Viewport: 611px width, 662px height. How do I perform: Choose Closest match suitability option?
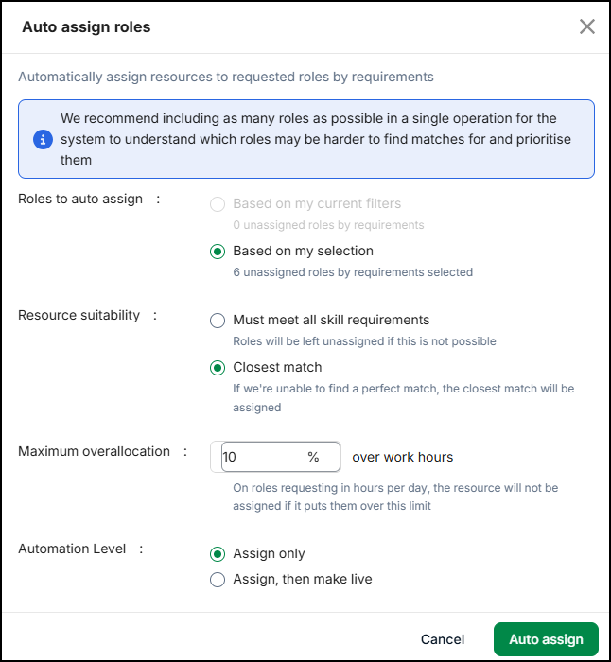click(x=218, y=368)
